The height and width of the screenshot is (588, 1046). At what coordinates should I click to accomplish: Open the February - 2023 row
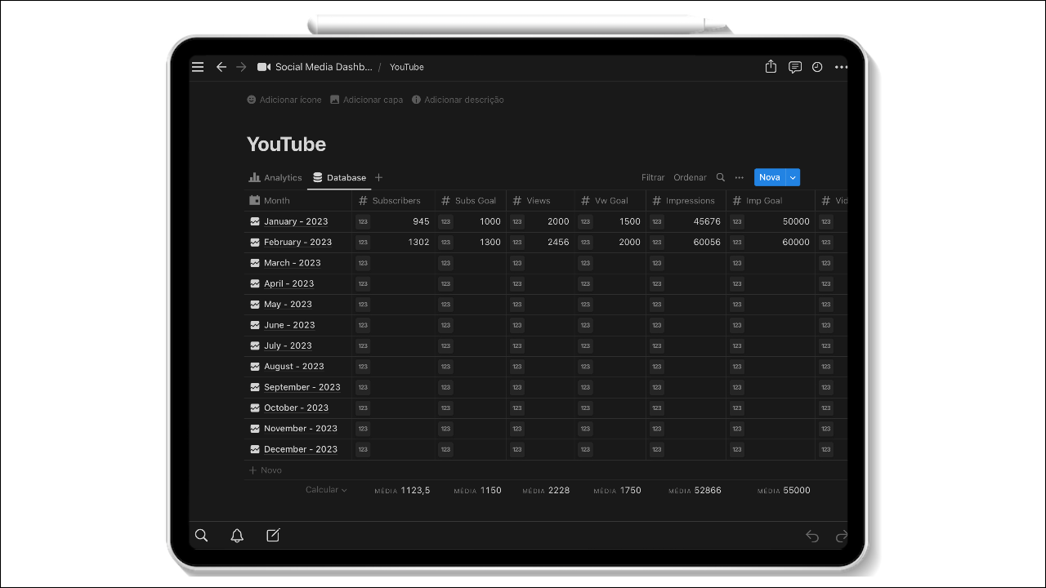click(x=297, y=242)
